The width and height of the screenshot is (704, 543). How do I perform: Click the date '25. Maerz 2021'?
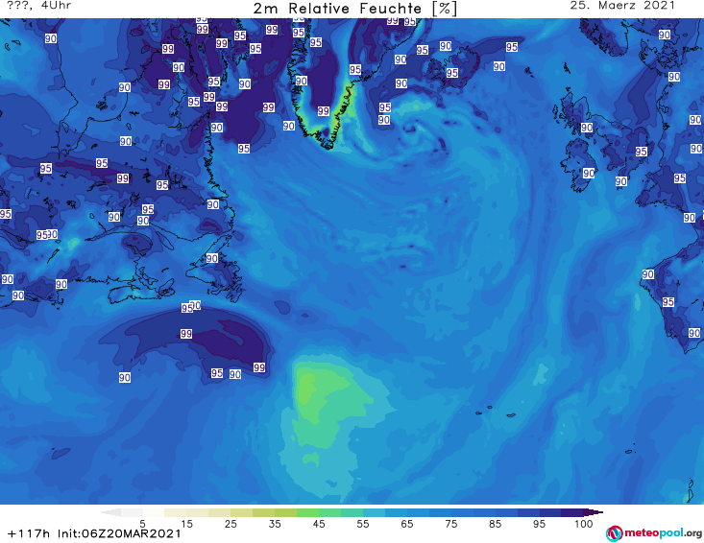(x=622, y=6)
